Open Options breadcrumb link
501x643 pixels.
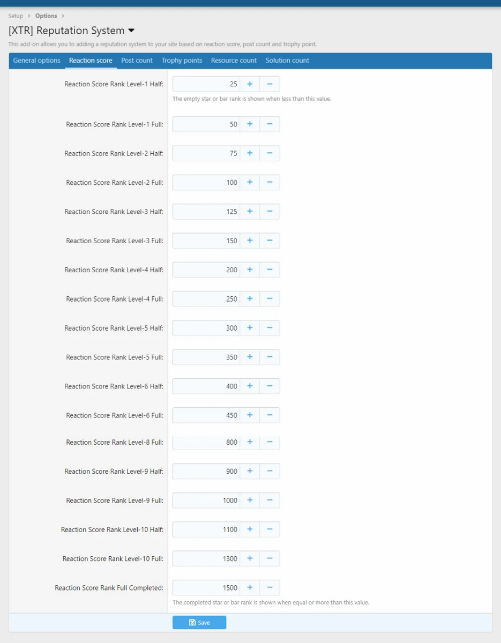(x=46, y=16)
